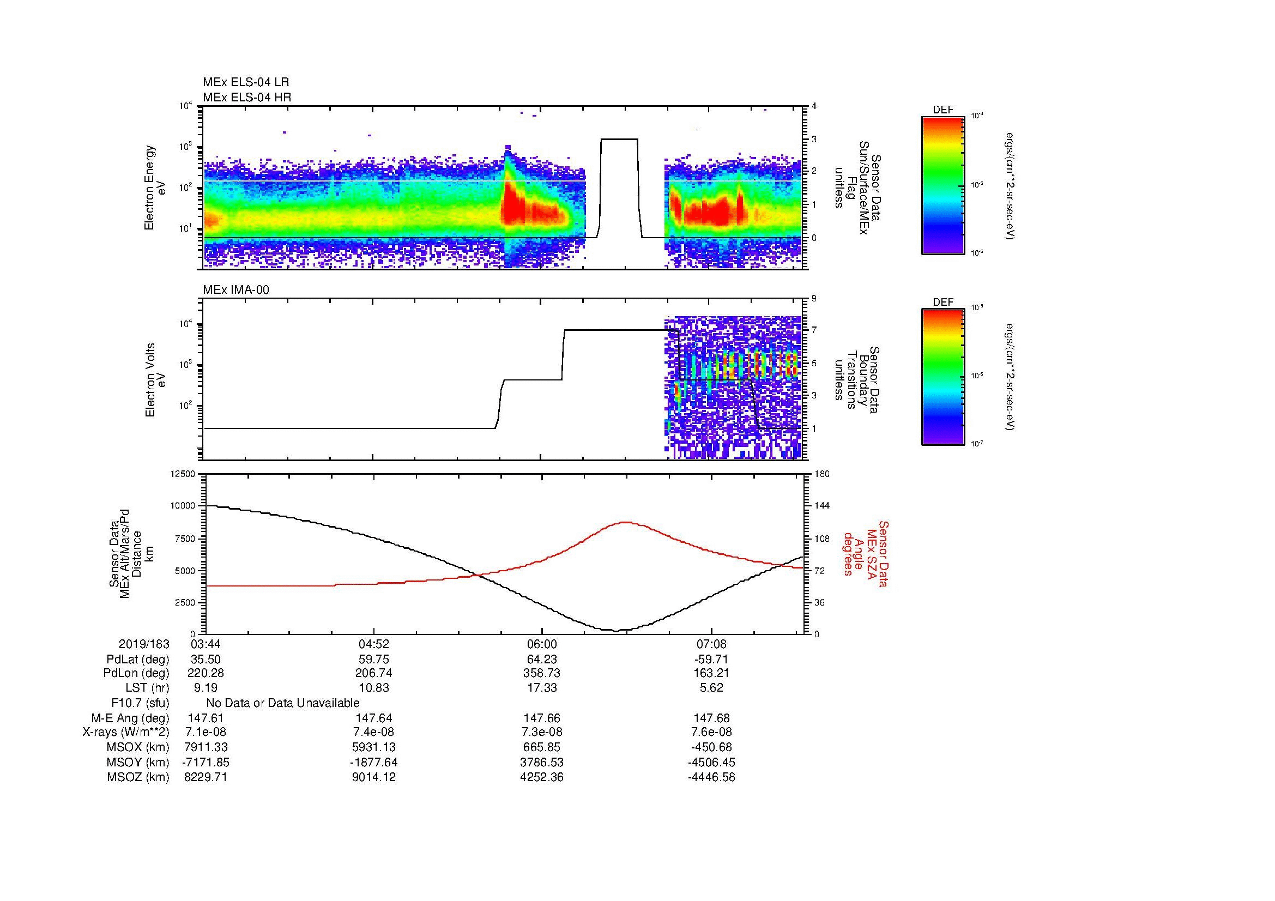
Task: Click M-E Ang value 147.66
Action: coord(542,718)
